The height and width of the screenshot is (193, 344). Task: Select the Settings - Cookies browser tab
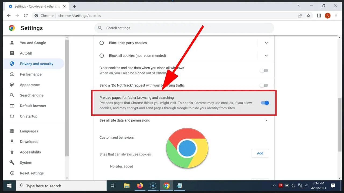[x=37, y=6]
